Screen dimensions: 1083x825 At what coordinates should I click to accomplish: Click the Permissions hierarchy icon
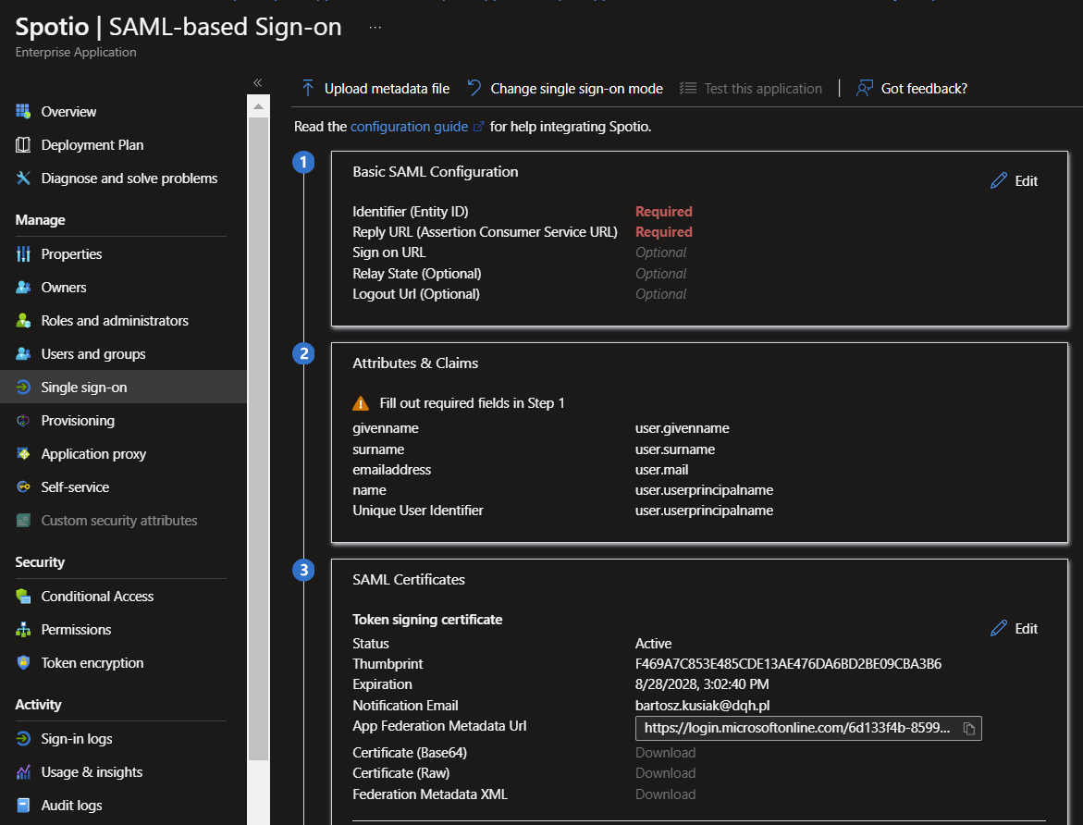pos(23,629)
